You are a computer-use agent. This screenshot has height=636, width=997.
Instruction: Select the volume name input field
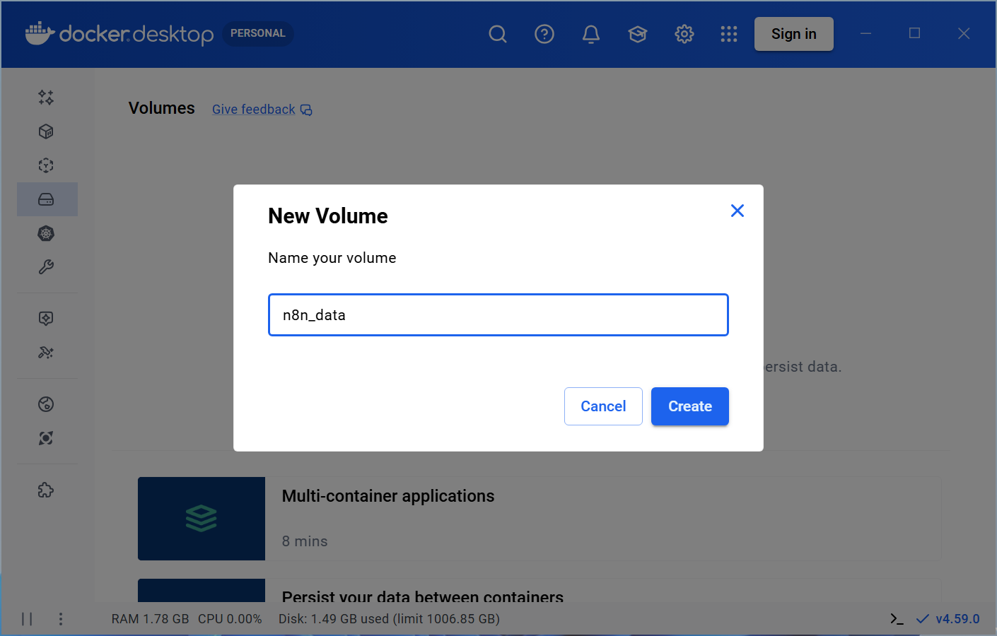(x=498, y=314)
